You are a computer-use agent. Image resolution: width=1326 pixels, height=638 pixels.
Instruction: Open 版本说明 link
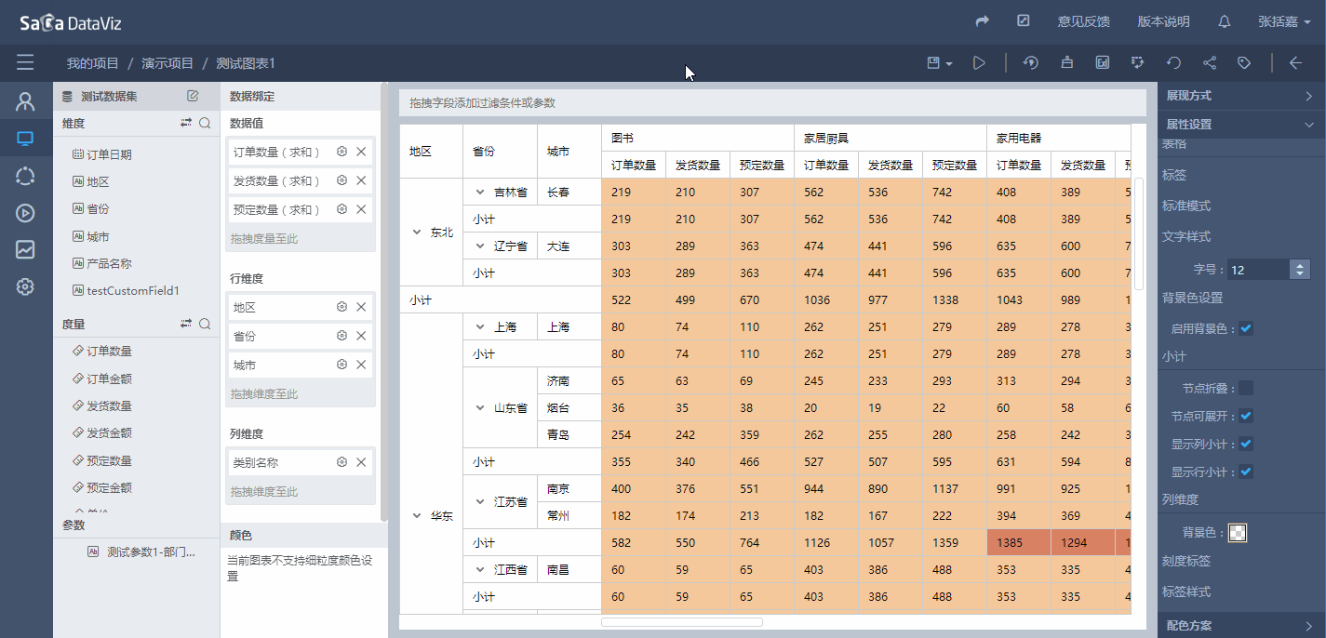pyautogui.click(x=1163, y=21)
